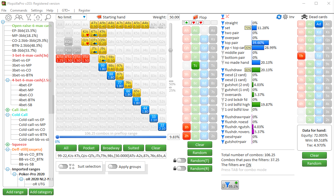Collapse the Deff-still tree node
The image size is (334, 196).
[x=7, y=150]
